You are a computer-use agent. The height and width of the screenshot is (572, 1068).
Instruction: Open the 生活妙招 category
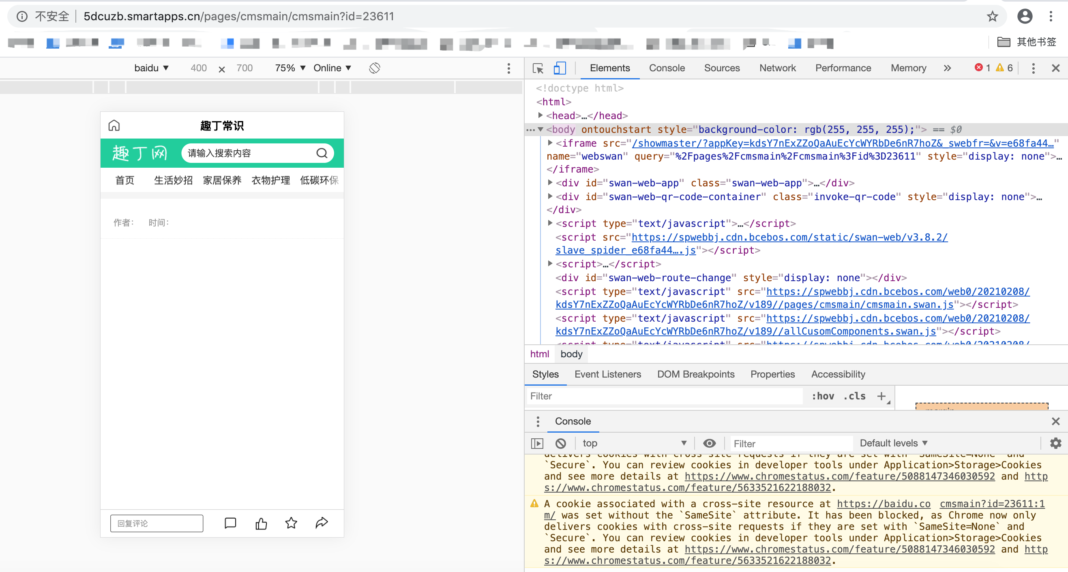coord(173,180)
